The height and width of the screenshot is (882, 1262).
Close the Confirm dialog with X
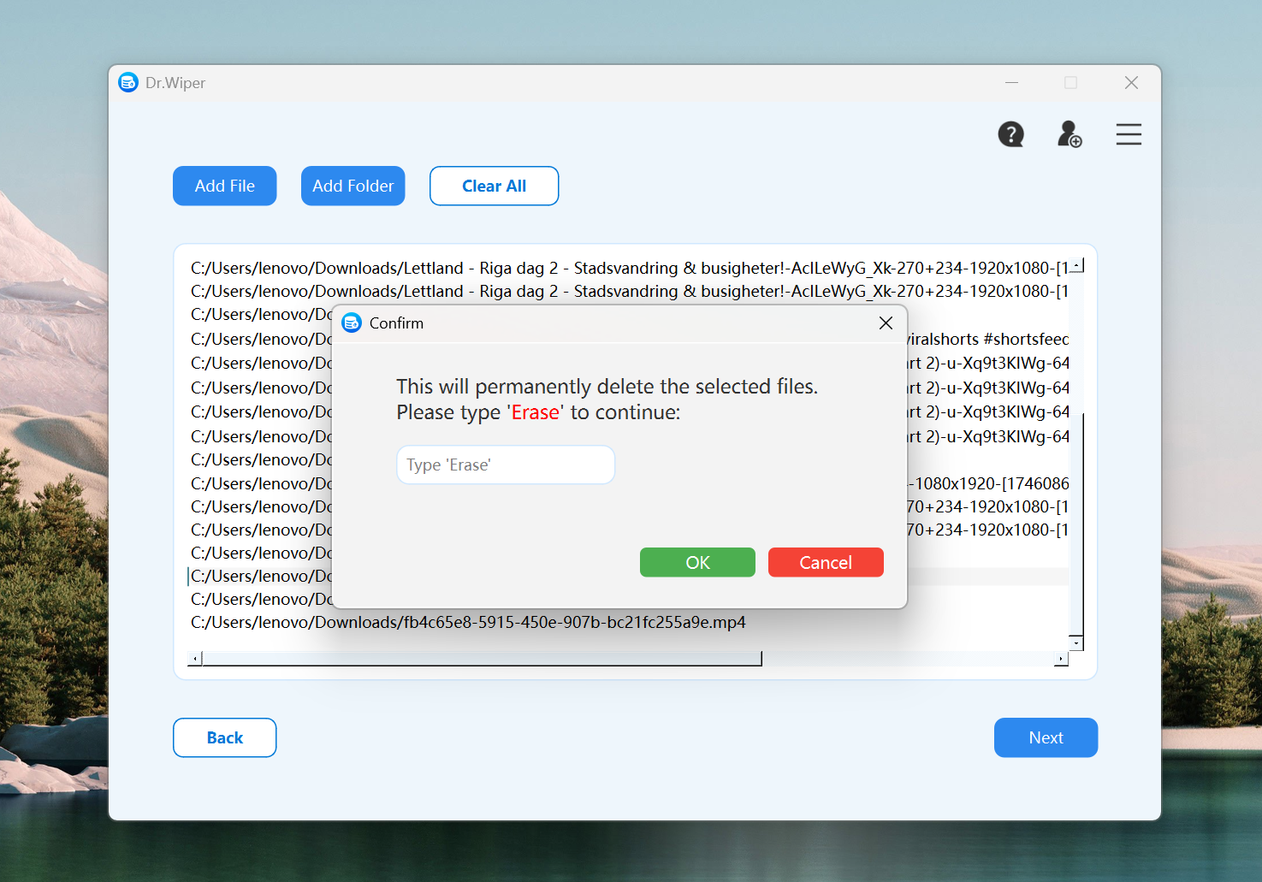886,323
